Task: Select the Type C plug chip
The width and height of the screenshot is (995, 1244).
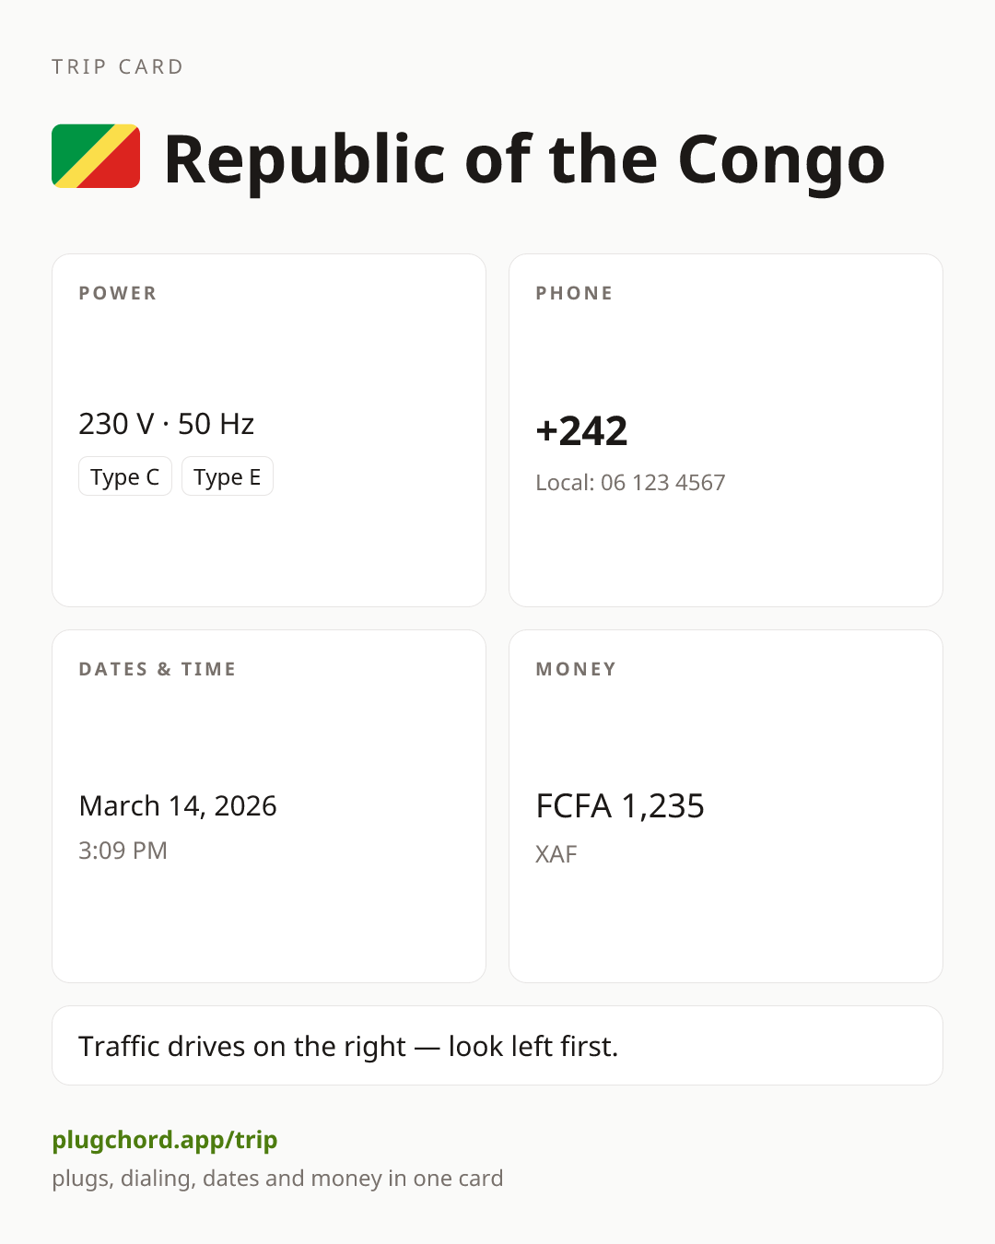Action: 125,476
